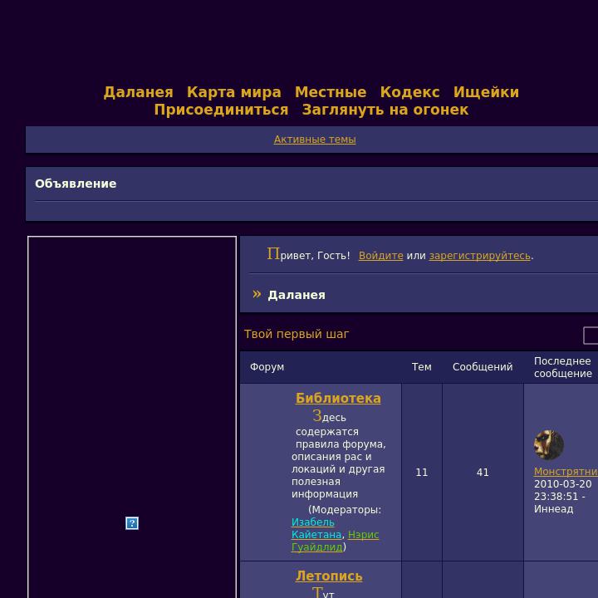This screenshot has height=598, width=598.
Task: Collapse the Твой первый шаг category toggle
Action: coord(591,336)
